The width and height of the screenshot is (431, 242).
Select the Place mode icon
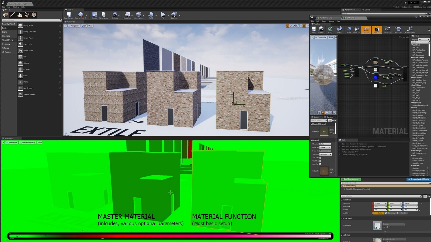coord(5,15)
